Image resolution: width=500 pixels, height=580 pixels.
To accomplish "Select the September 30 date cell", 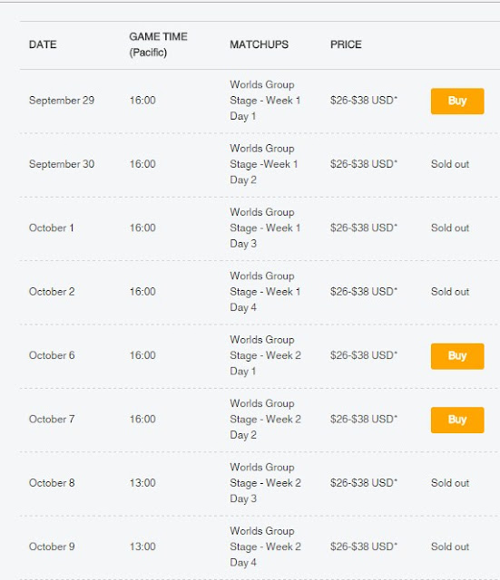I will click(x=62, y=164).
